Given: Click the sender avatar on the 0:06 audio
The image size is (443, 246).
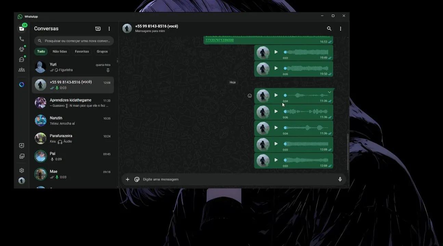Looking at the screenshot, I should pyautogui.click(x=263, y=112).
